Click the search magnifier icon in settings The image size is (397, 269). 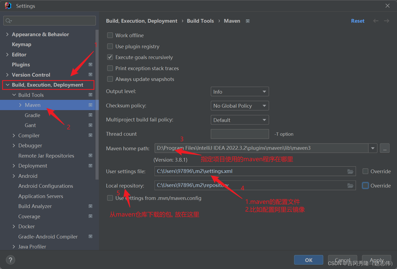click(8, 21)
